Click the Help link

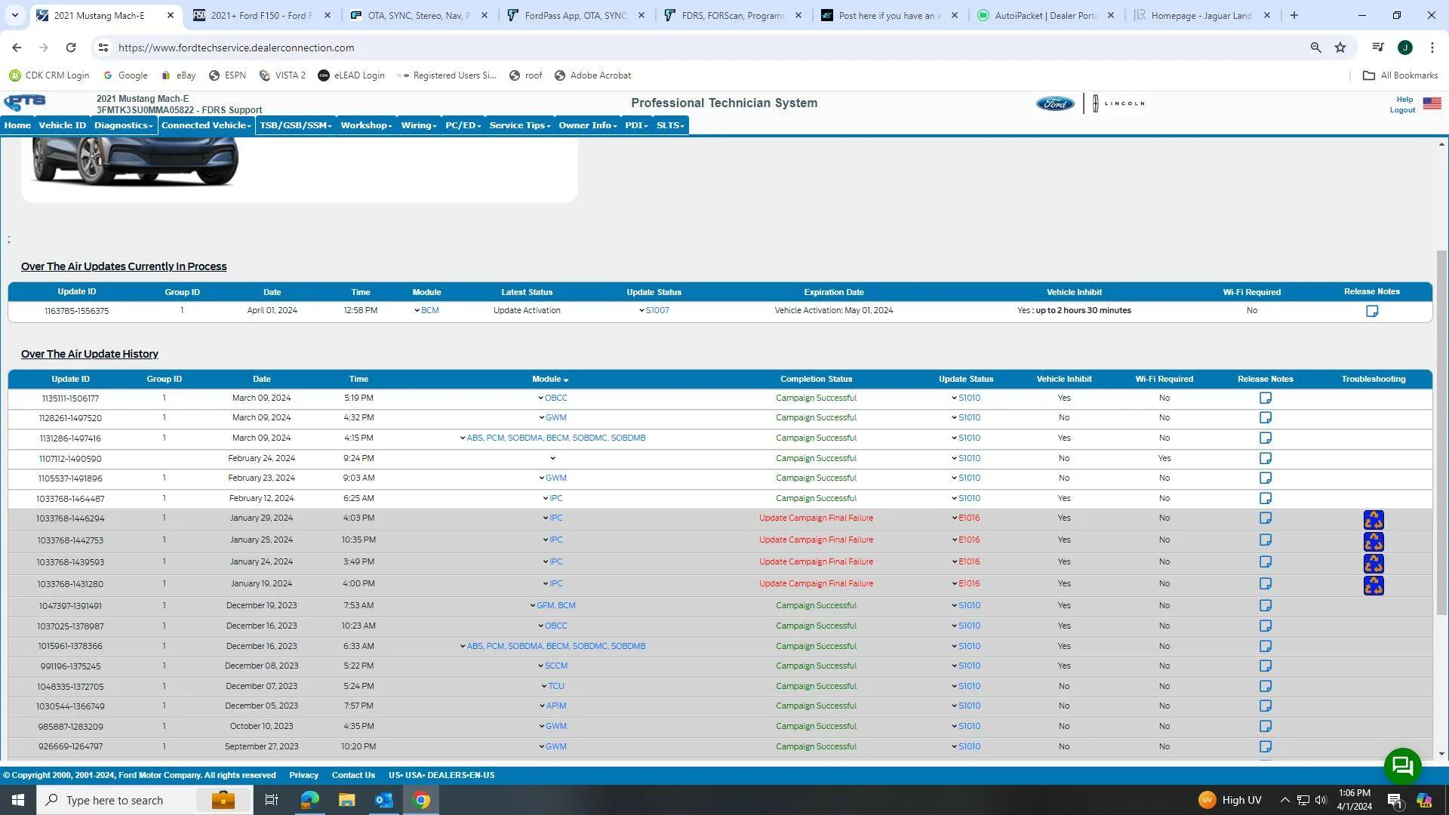pos(1404,100)
